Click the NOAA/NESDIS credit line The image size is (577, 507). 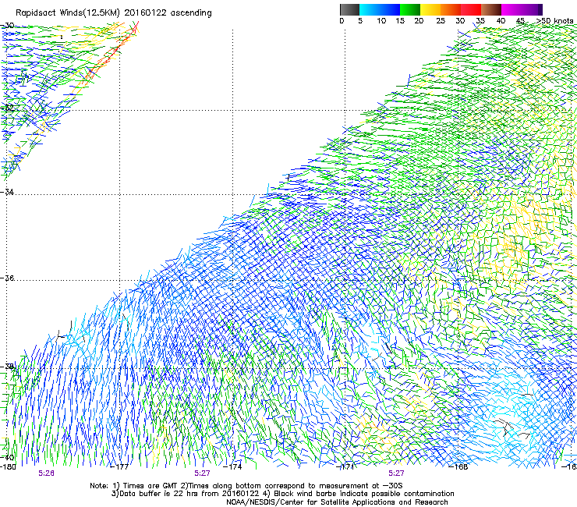[337, 502]
